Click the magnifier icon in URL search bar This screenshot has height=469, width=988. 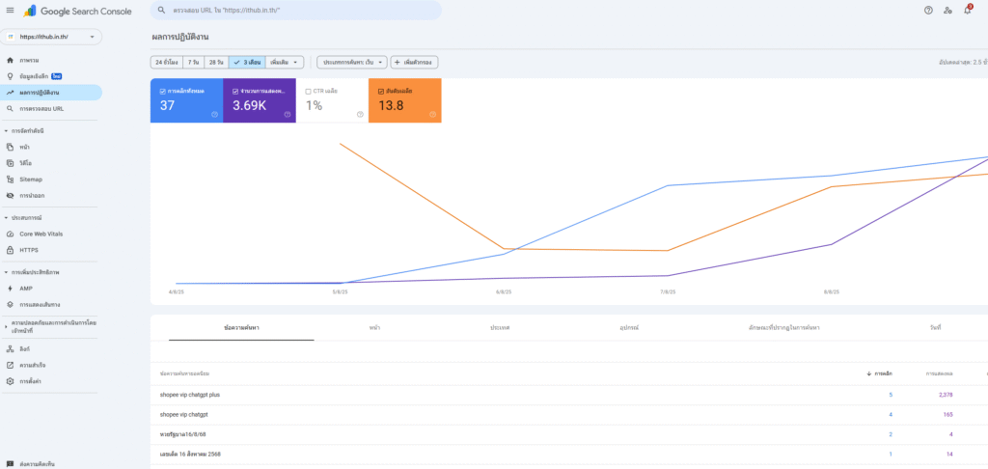(x=162, y=10)
